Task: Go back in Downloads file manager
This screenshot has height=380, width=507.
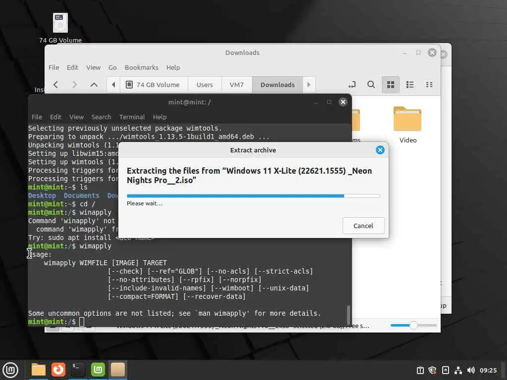Action: point(55,85)
